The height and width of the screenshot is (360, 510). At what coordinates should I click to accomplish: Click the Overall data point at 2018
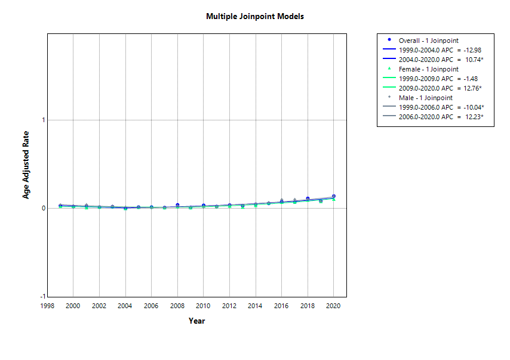(308, 198)
